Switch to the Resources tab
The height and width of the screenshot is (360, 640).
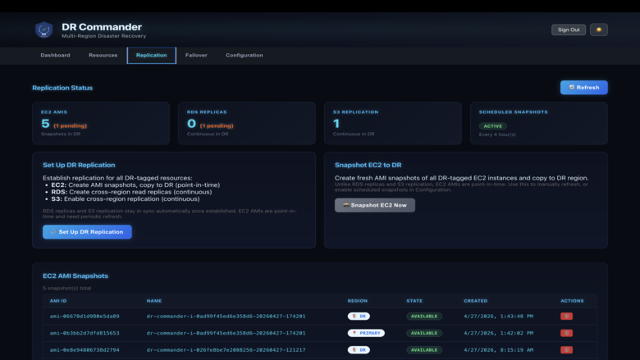click(x=103, y=55)
